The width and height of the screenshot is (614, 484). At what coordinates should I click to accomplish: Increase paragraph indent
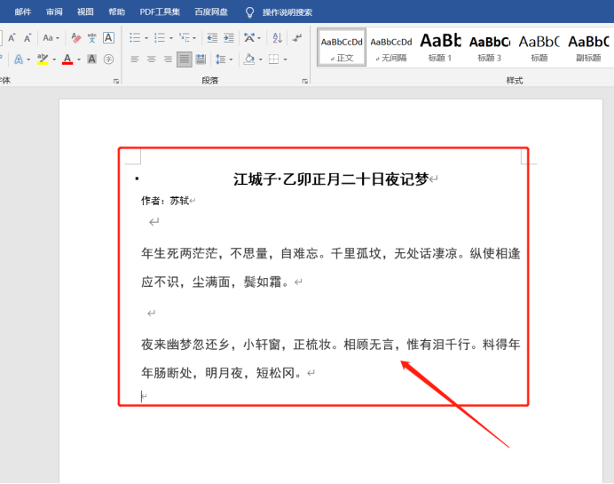point(229,38)
